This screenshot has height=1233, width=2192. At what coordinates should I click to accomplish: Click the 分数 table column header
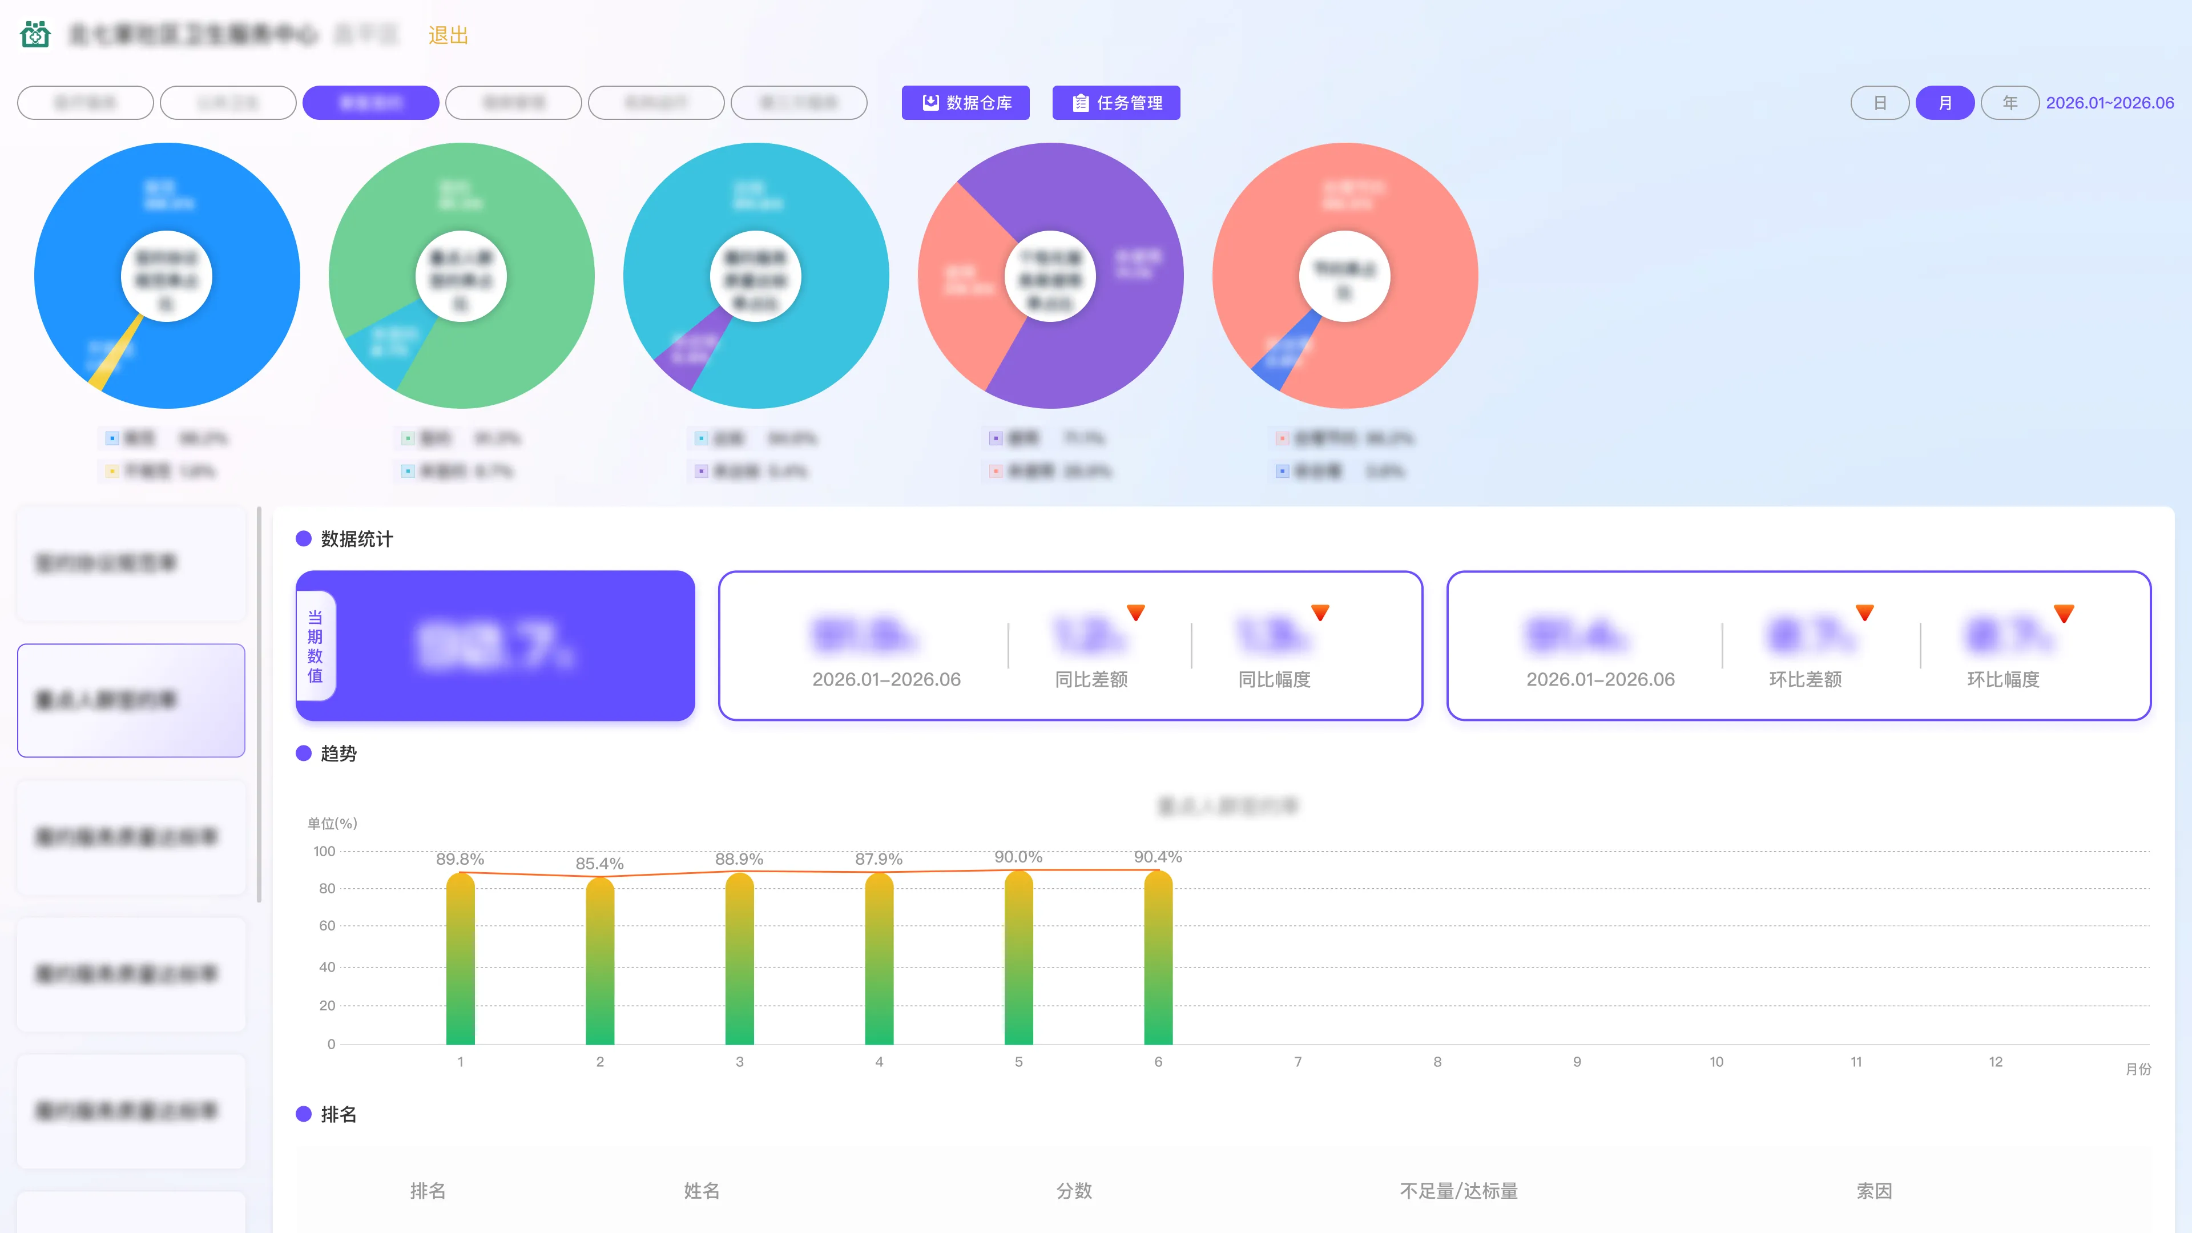[1074, 1190]
